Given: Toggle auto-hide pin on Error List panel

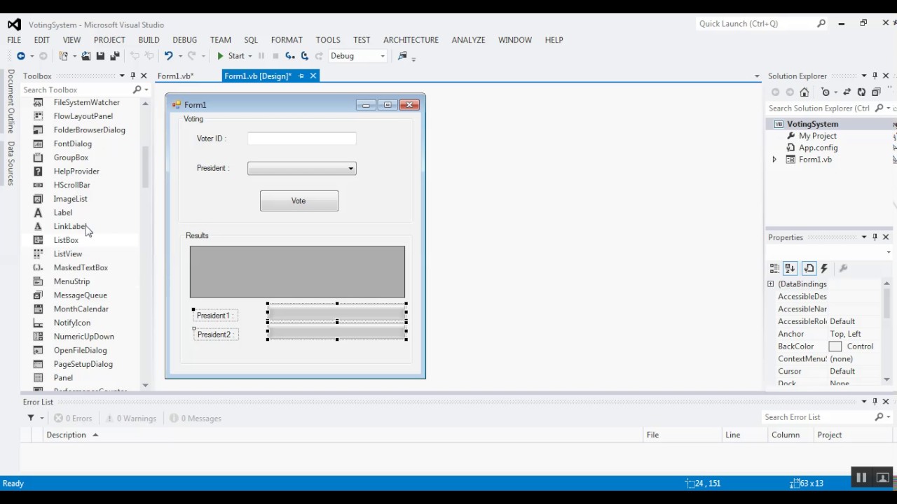Looking at the screenshot, I should pyautogui.click(x=875, y=402).
